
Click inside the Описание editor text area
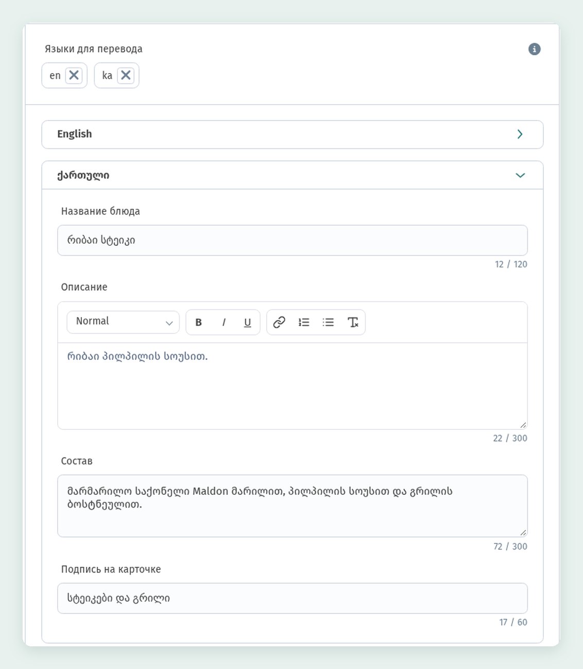coord(293,386)
